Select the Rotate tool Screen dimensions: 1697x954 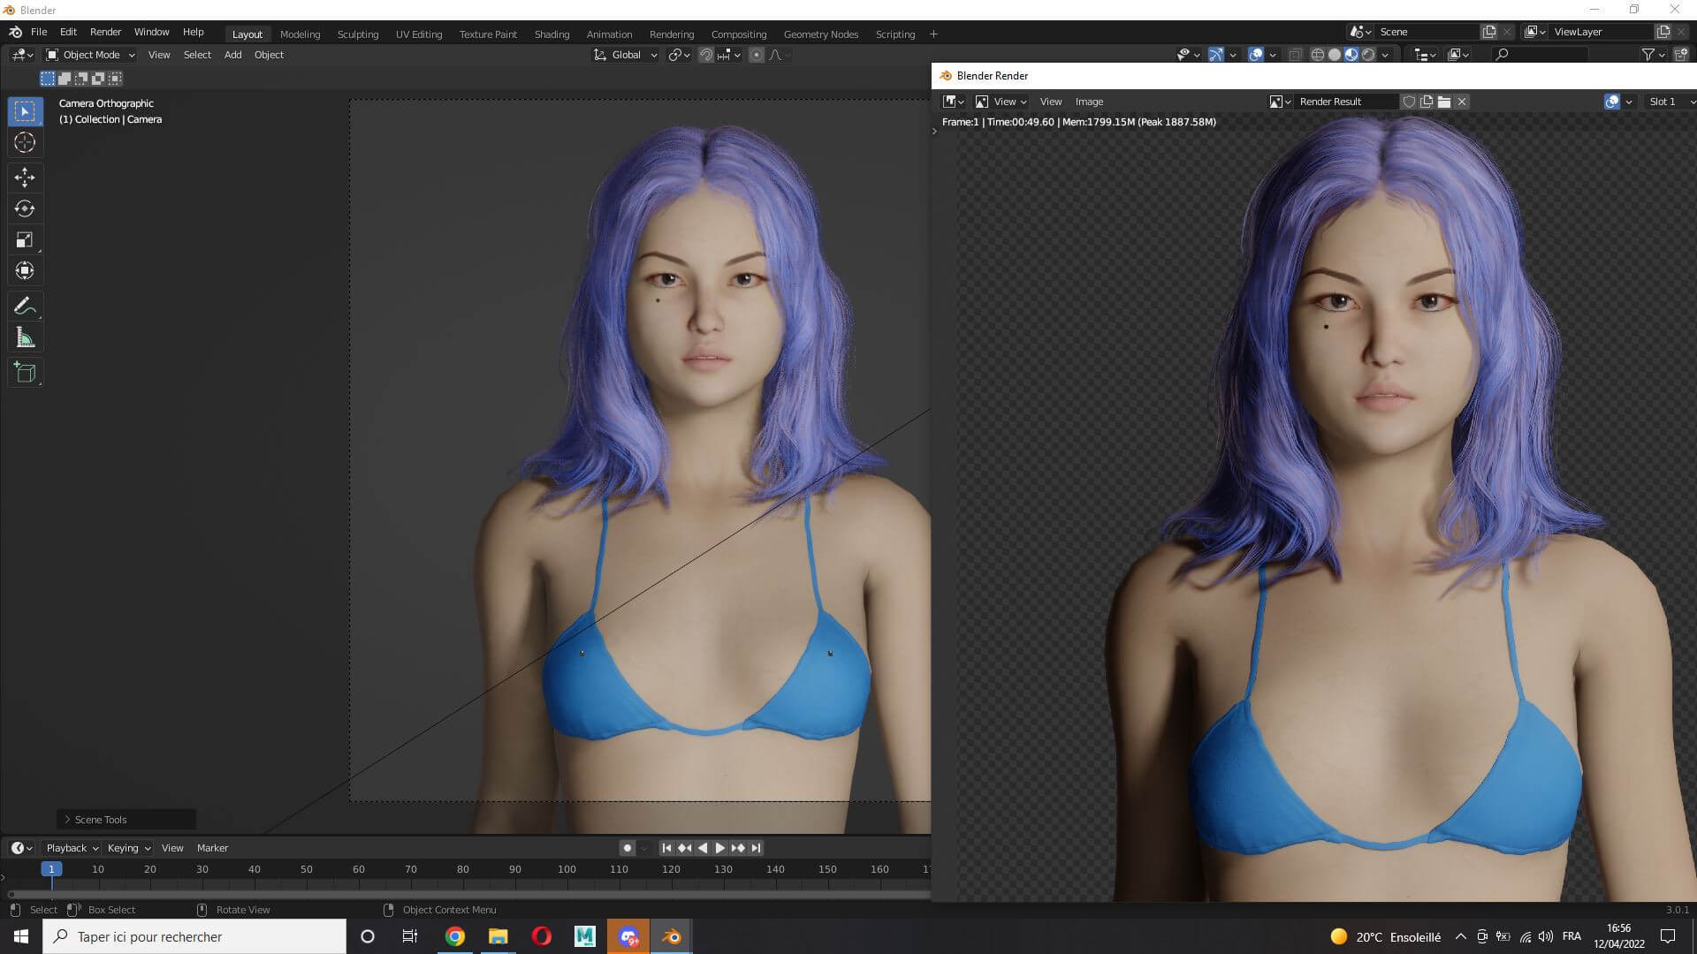25,208
